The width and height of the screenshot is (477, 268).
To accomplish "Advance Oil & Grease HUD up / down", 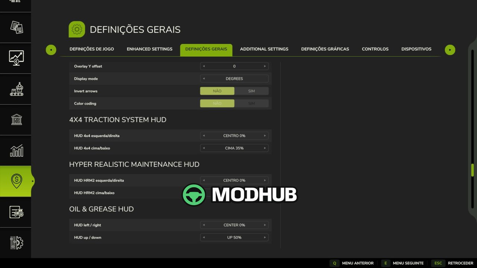I will pyautogui.click(x=265, y=237).
